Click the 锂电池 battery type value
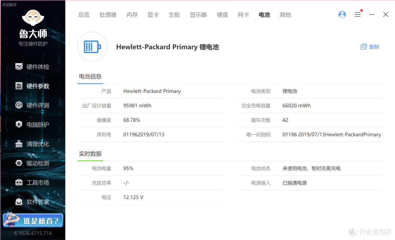 290,91
